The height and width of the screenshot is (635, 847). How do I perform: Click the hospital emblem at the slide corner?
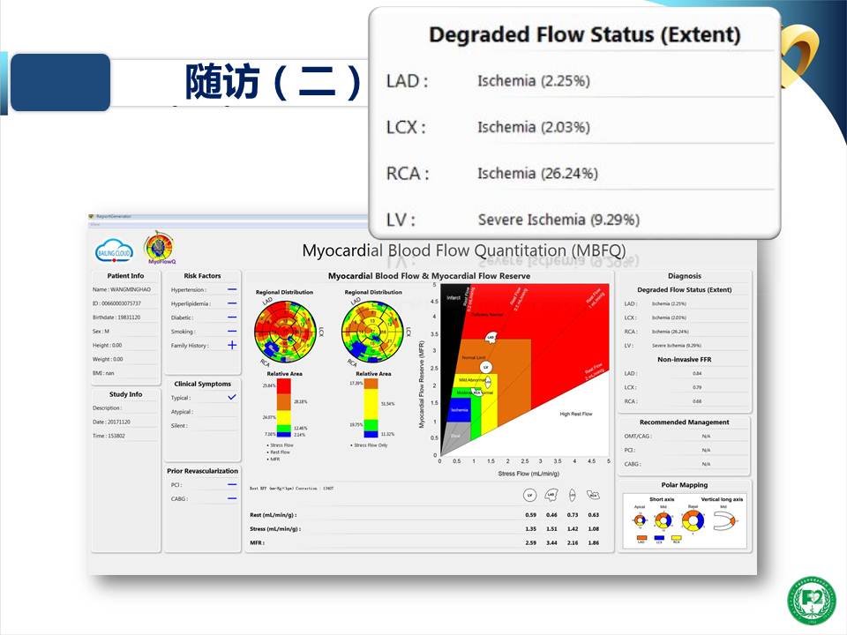pyautogui.click(x=812, y=601)
